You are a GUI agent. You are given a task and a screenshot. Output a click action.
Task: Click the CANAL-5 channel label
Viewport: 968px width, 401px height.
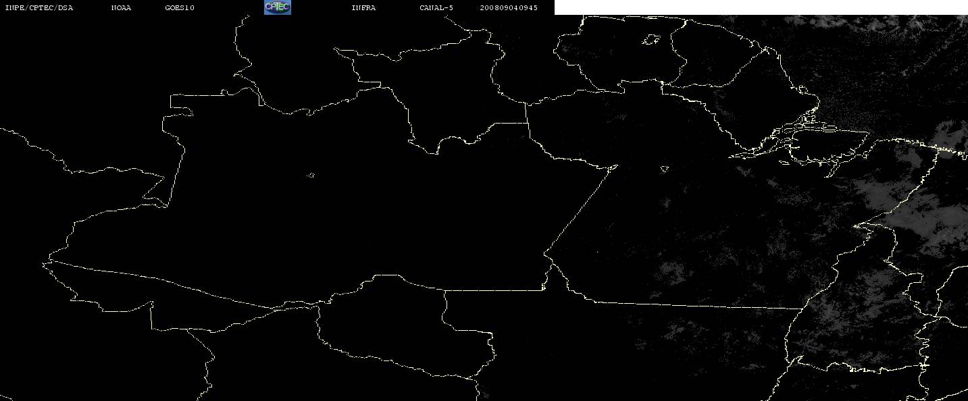436,8
